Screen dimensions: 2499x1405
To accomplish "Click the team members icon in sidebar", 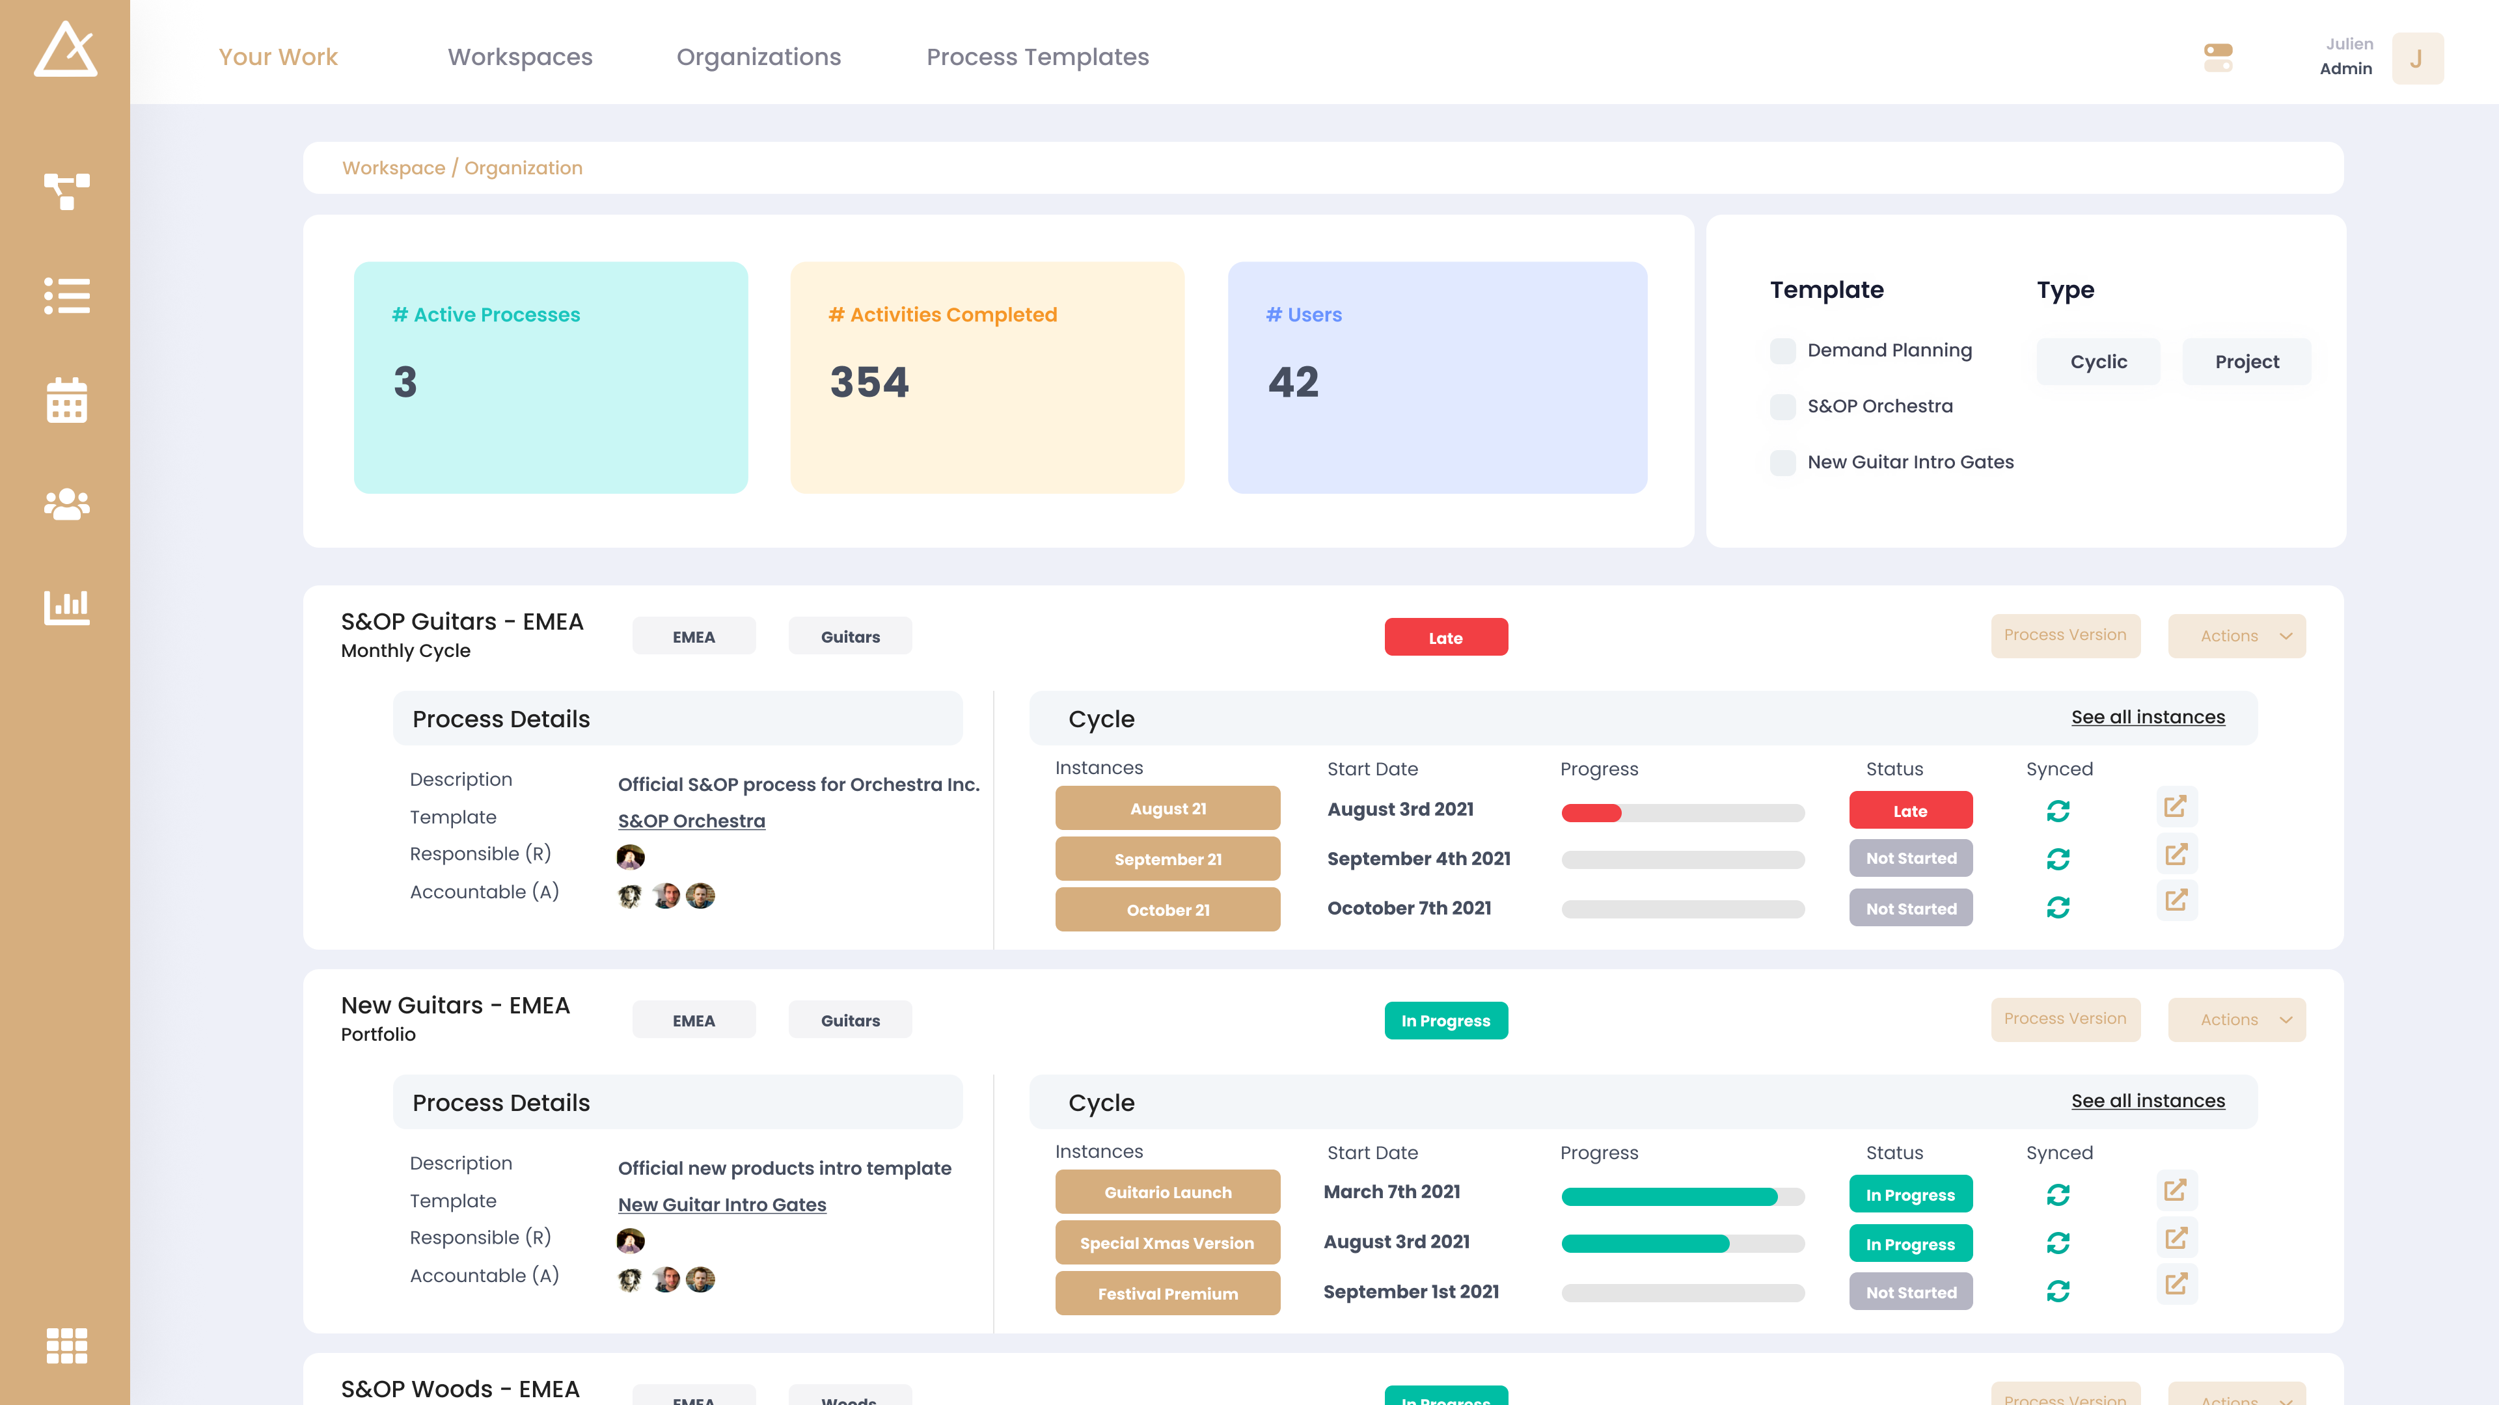I will [x=67, y=503].
